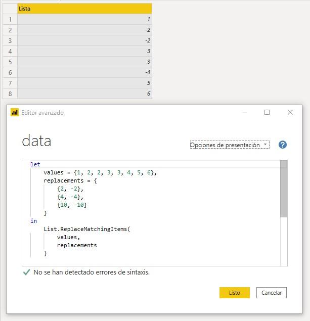Viewport: 310px width, 321px height.
Task: Click the green syntax check mark icon
Action: (x=27, y=272)
